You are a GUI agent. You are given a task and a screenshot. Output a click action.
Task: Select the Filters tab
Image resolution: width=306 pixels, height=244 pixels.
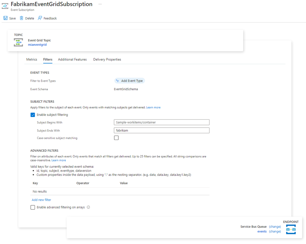[48, 59]
